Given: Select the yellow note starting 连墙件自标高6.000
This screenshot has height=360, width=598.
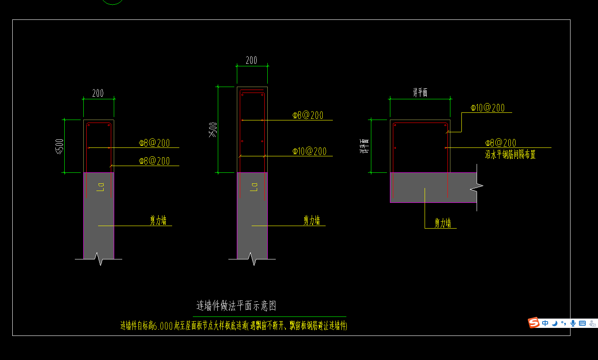Looking at the screenshot, I should [233, 326].
